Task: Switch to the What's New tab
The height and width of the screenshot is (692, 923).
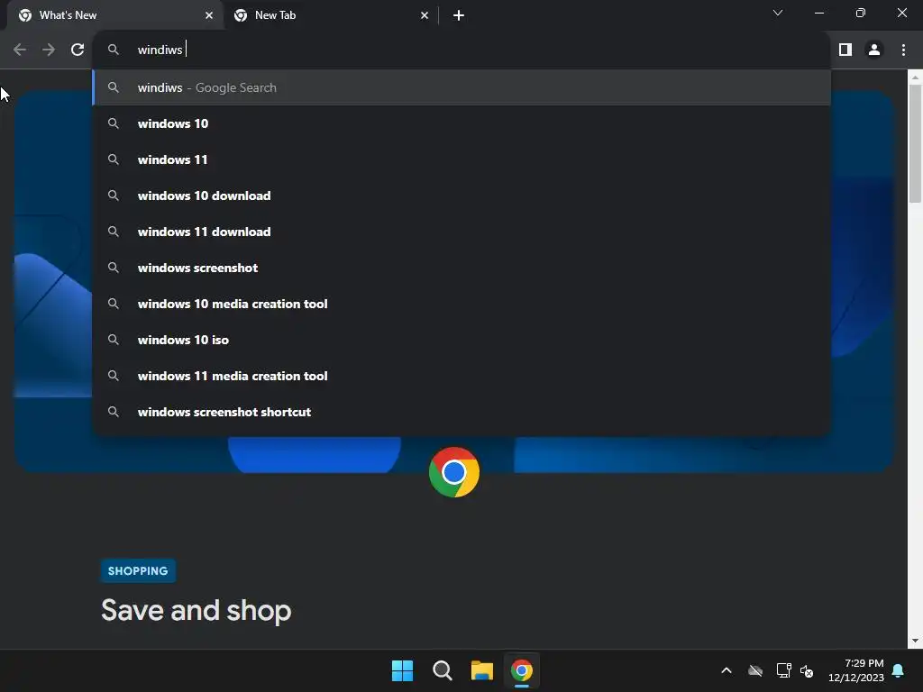Action: click(x=114, y=15)
